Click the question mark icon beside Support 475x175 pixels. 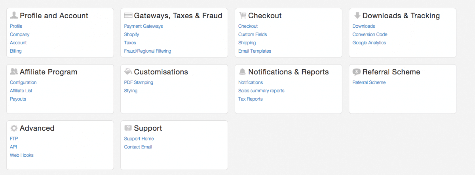point(128,128)
